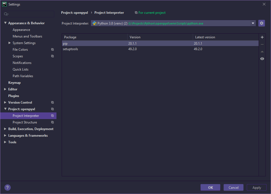271x194 pixels.
Task: Sort by the Package column header
Action: point(94,37)
